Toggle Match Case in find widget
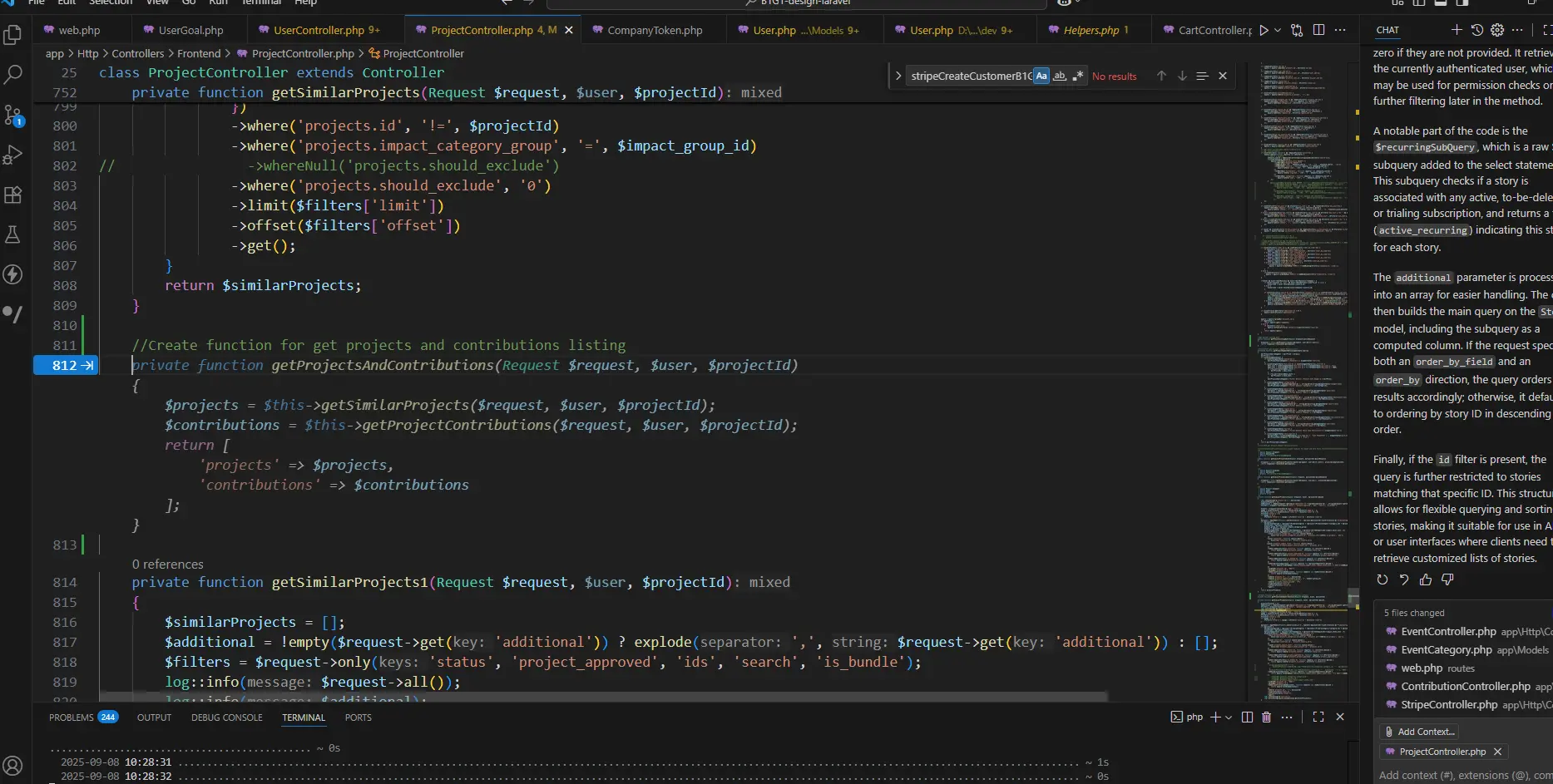The width and height of the screenshot is (1553, 784). pyautogui.click(x=1041, y=76)
